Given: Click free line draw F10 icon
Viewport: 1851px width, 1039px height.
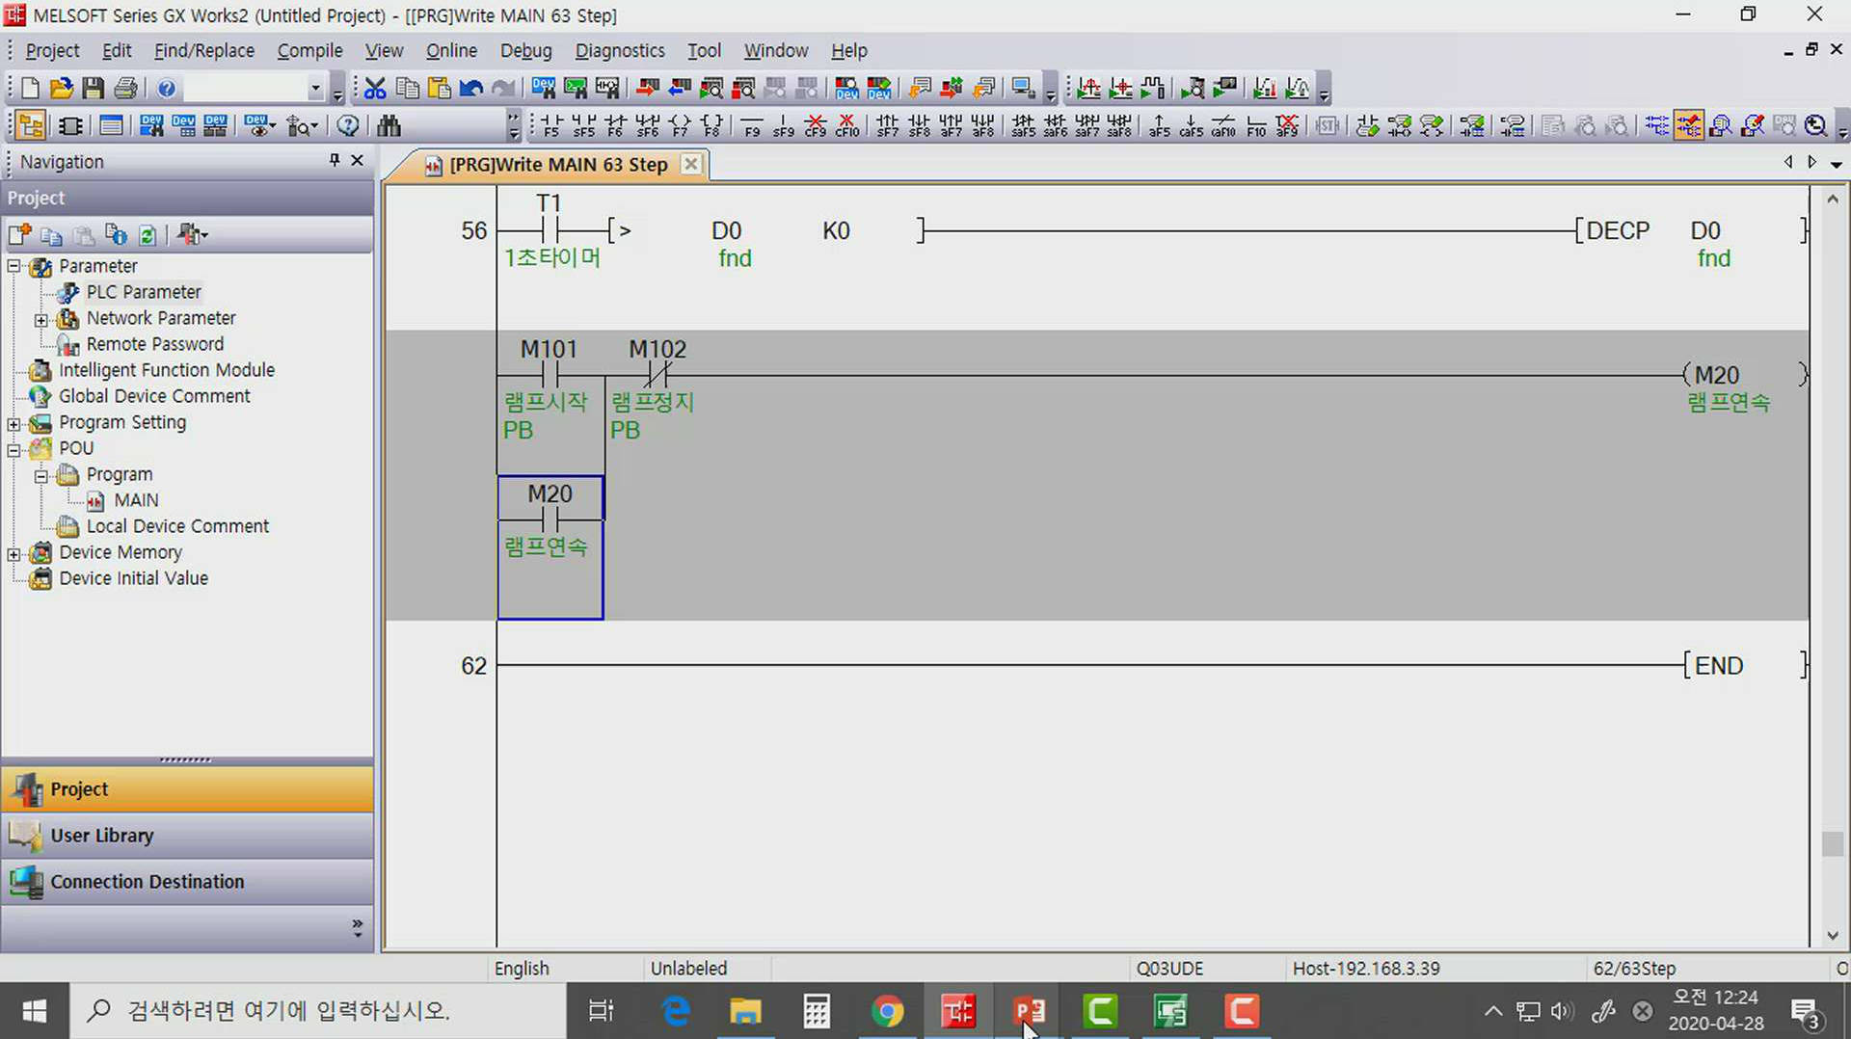Looking at the screenshot, I should pyautogui.click(x=1256, y=126).
